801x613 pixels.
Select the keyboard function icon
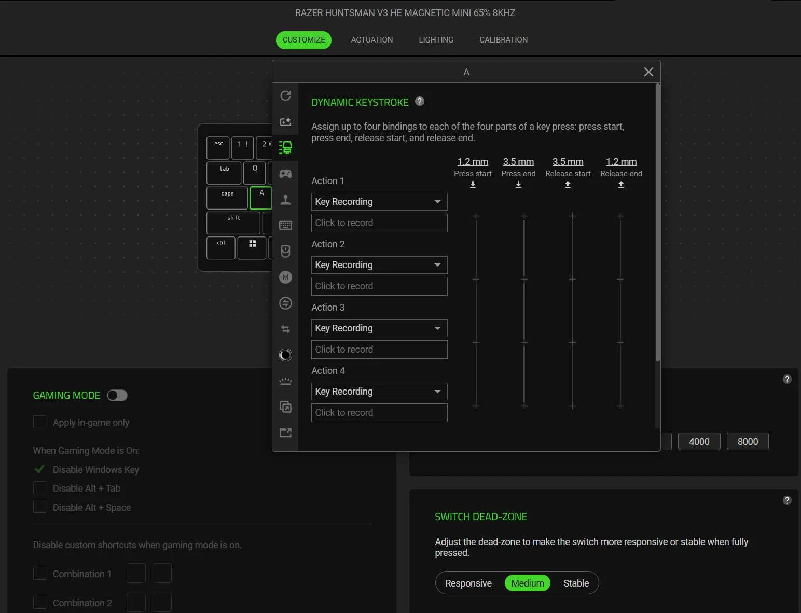(285, 225)
